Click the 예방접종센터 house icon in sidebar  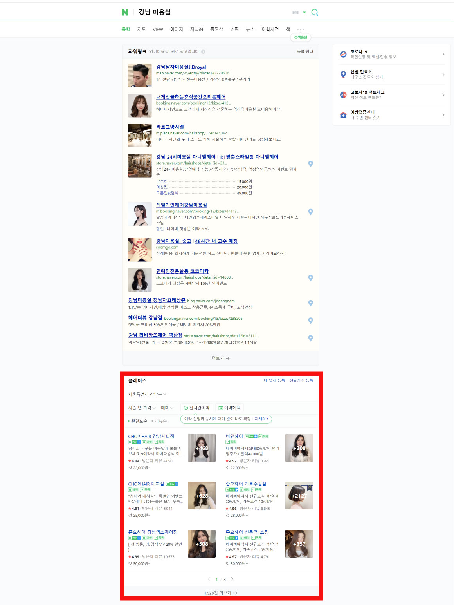(343, 115)
